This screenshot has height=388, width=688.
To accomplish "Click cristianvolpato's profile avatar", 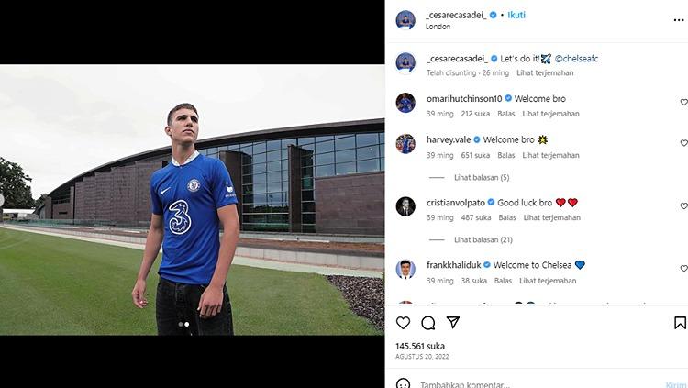I will (x=405, y=206).
